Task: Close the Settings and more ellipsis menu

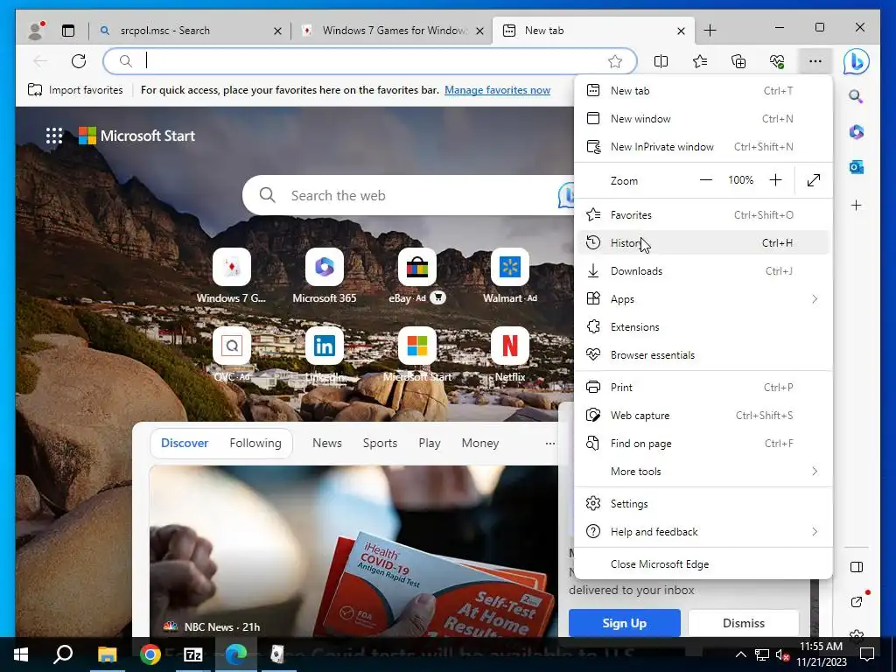Action: click(x=815, y=61)
